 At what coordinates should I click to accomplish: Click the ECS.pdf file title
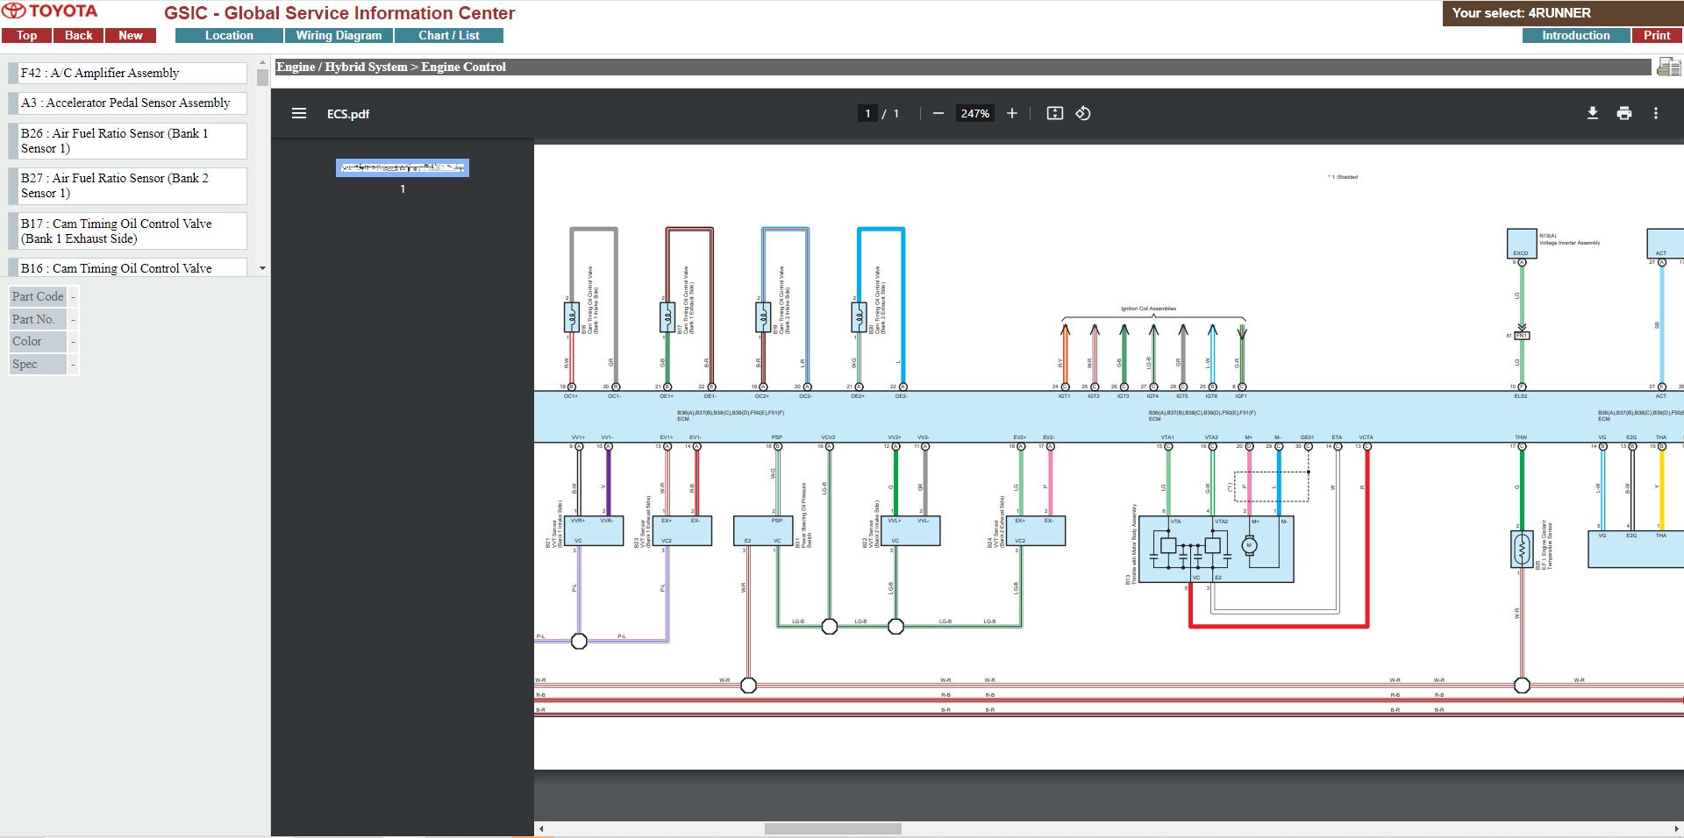[348, 114]
